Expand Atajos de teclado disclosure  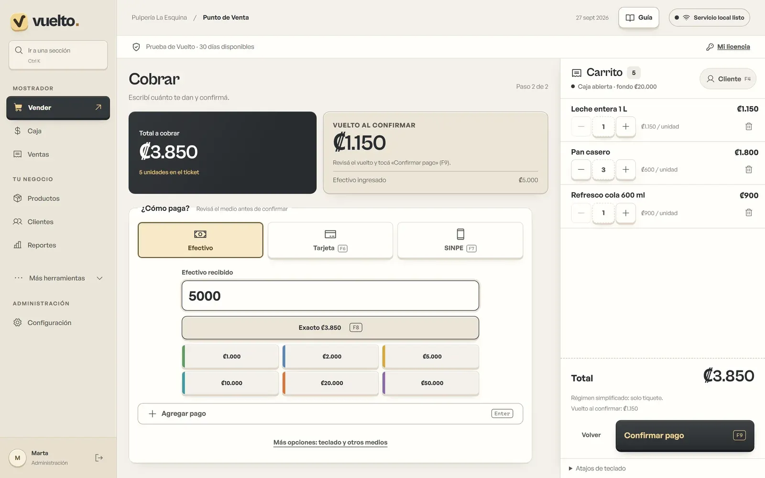[597, 468]
